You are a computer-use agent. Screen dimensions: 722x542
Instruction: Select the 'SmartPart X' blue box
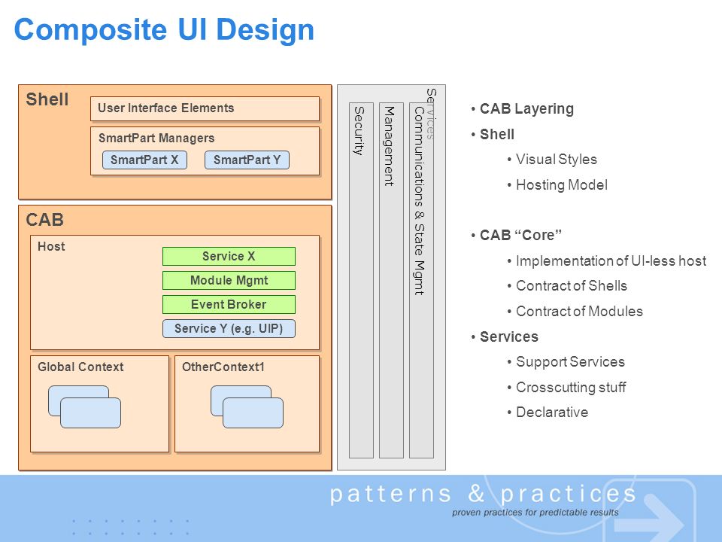click(x=144, y=160)
